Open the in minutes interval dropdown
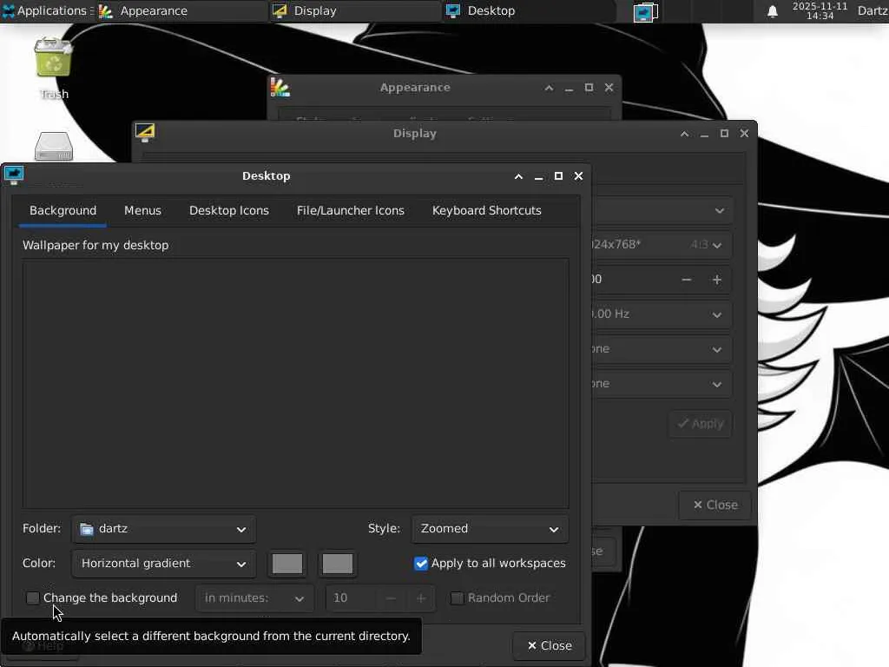889x667 pixels. (x=254, y=598)
